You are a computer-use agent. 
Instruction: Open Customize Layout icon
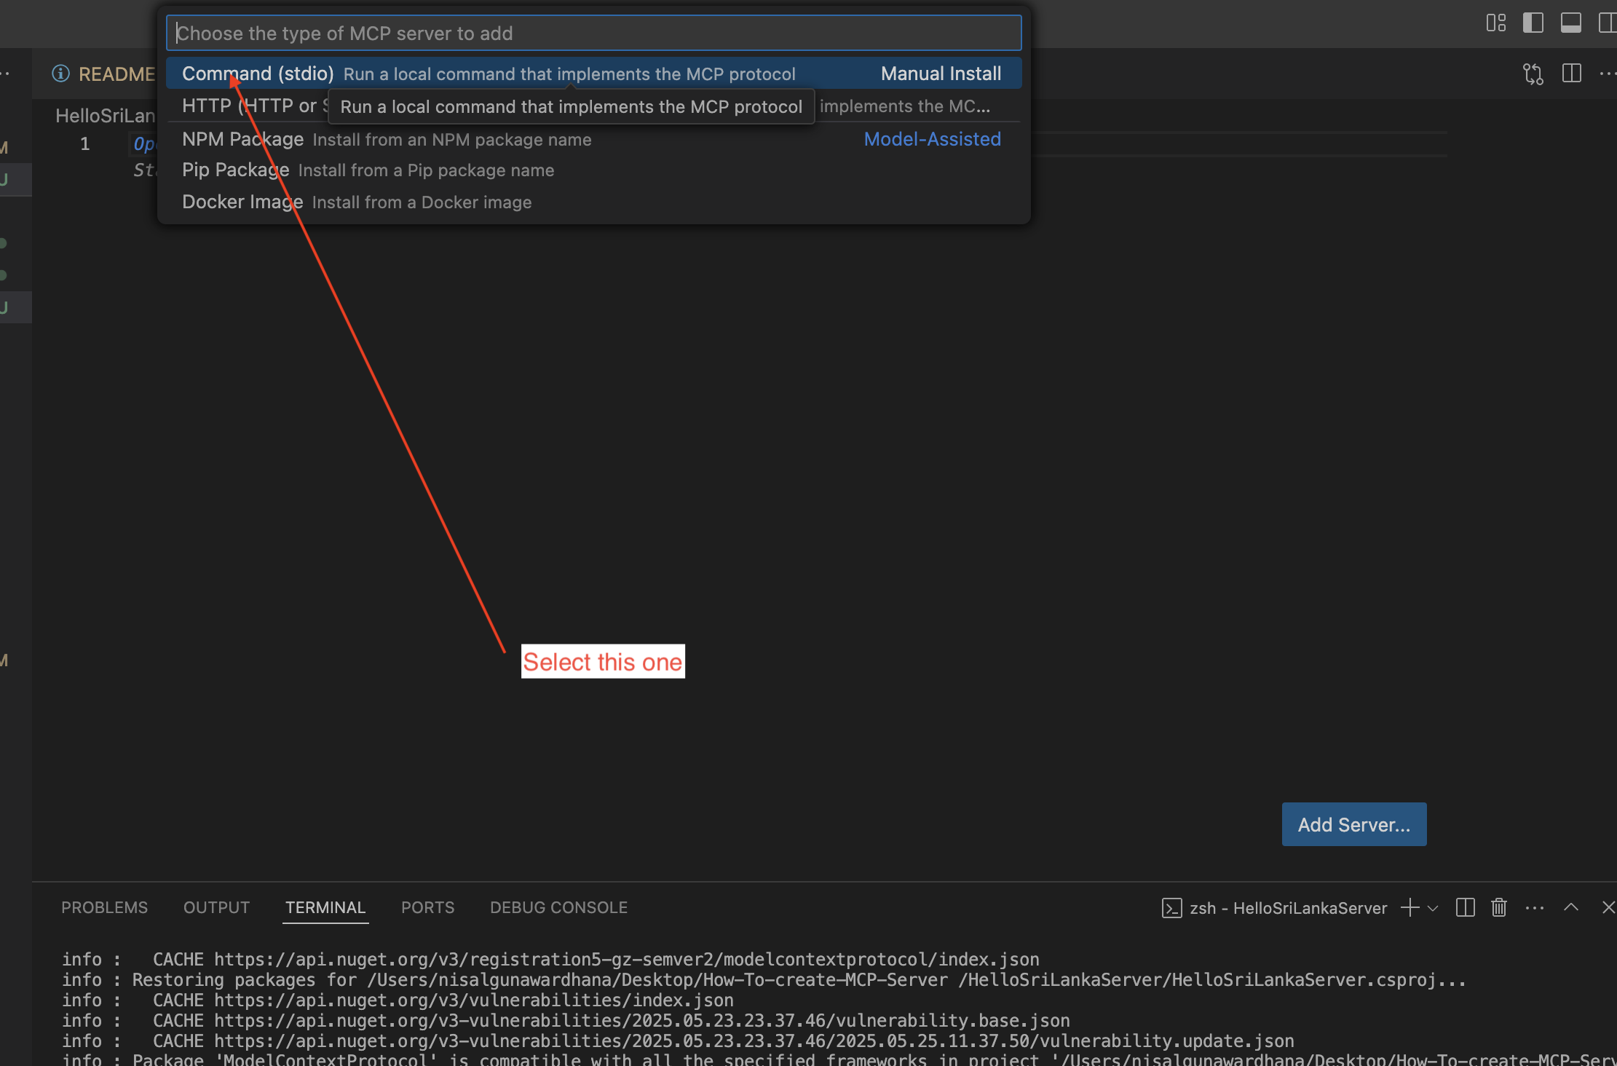tap(1495, 23)
